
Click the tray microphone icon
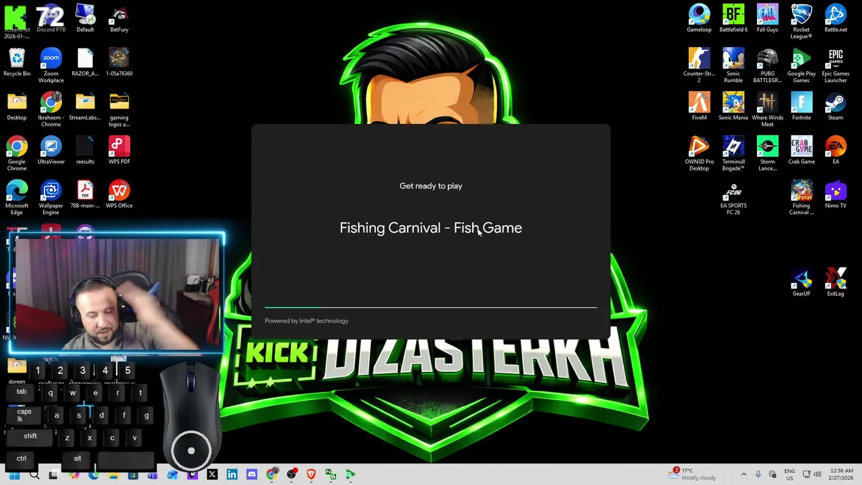click(x=758, y=474)
